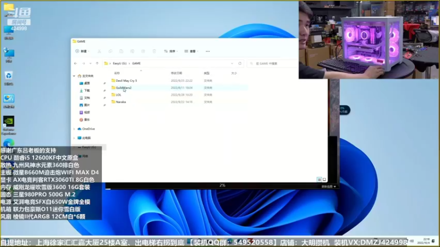Refresh the GAME folder view
This screenshot has height=247, width=440.
click(240, 64)
